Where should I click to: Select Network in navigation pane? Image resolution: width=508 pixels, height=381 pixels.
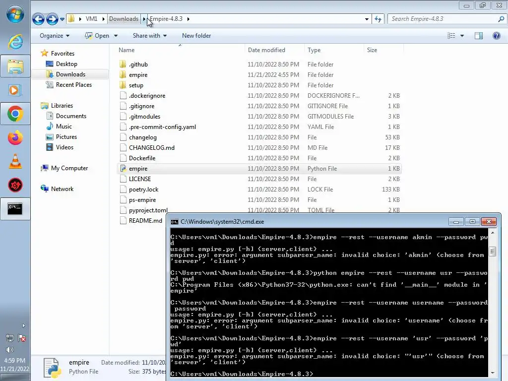click(62, 189)
